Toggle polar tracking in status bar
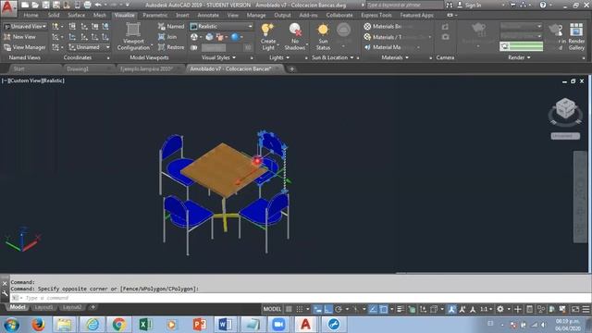The height and width of the screenshot is (333, 592). tap(339, 309)
